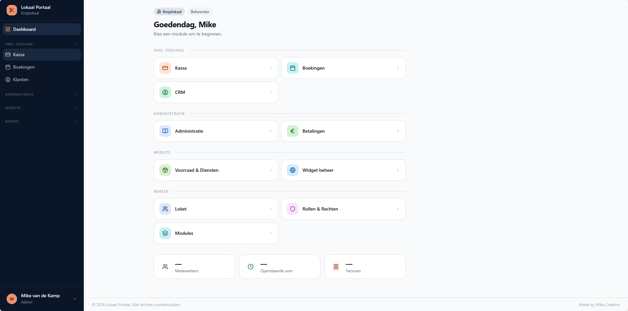Open the Mike van de Kamp user menu

click(42, 299)
